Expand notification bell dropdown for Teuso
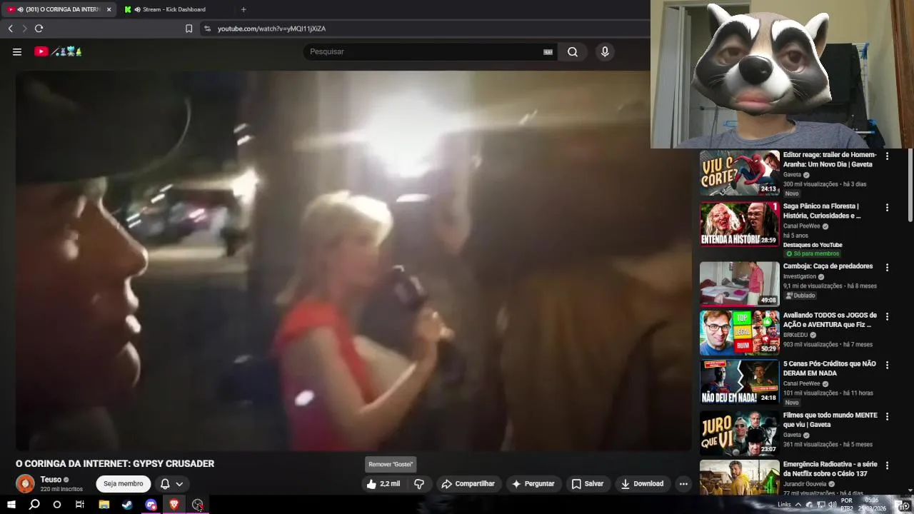 point(172,484)
